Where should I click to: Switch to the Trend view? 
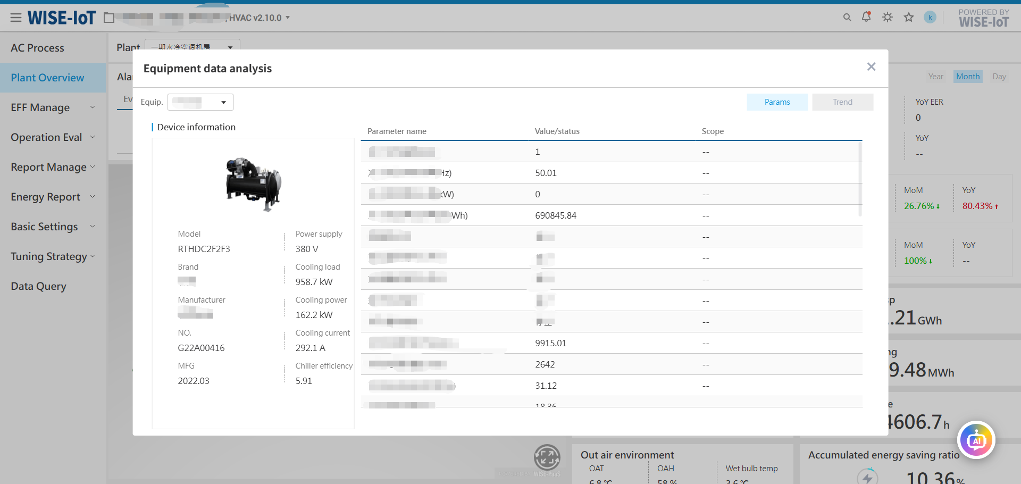tap(842, 102)
